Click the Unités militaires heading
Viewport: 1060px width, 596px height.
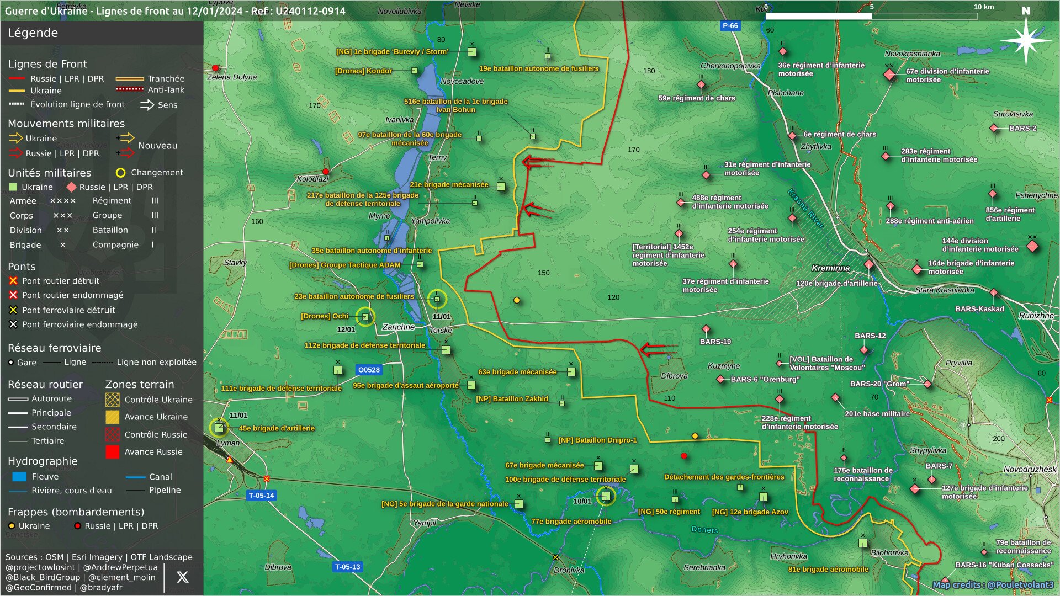point(49,173)
